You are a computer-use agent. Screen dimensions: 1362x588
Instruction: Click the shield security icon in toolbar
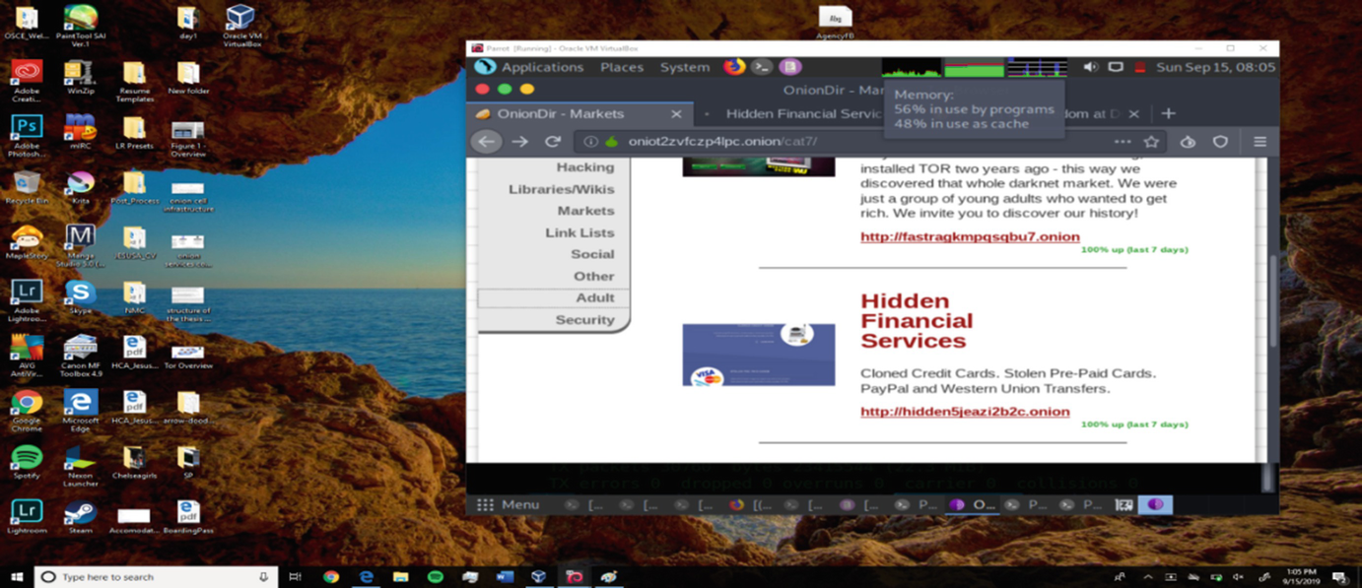pyautogui.click(x=1220, y=142)
